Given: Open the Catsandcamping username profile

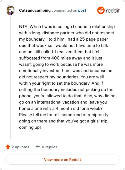Looking at the screenshot, I should point(35,10).
